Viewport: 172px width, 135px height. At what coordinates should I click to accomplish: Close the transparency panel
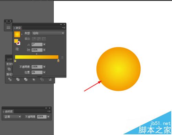[50, 108]
